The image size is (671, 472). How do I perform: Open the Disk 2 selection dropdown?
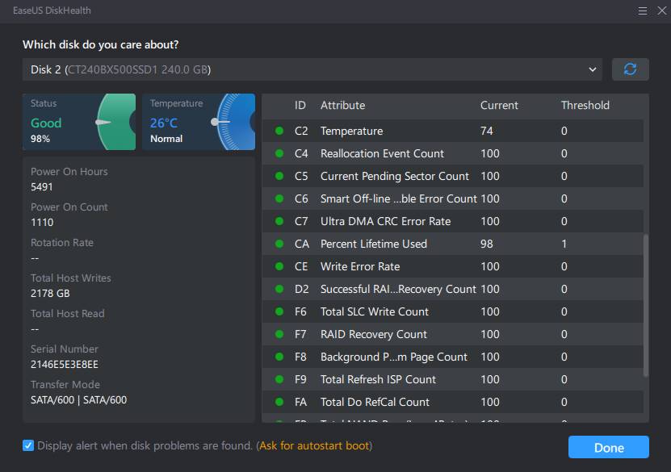312,69
